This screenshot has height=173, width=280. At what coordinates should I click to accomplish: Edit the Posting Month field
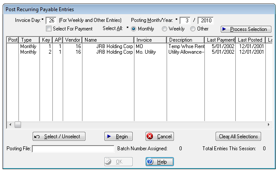pos(185,20)
